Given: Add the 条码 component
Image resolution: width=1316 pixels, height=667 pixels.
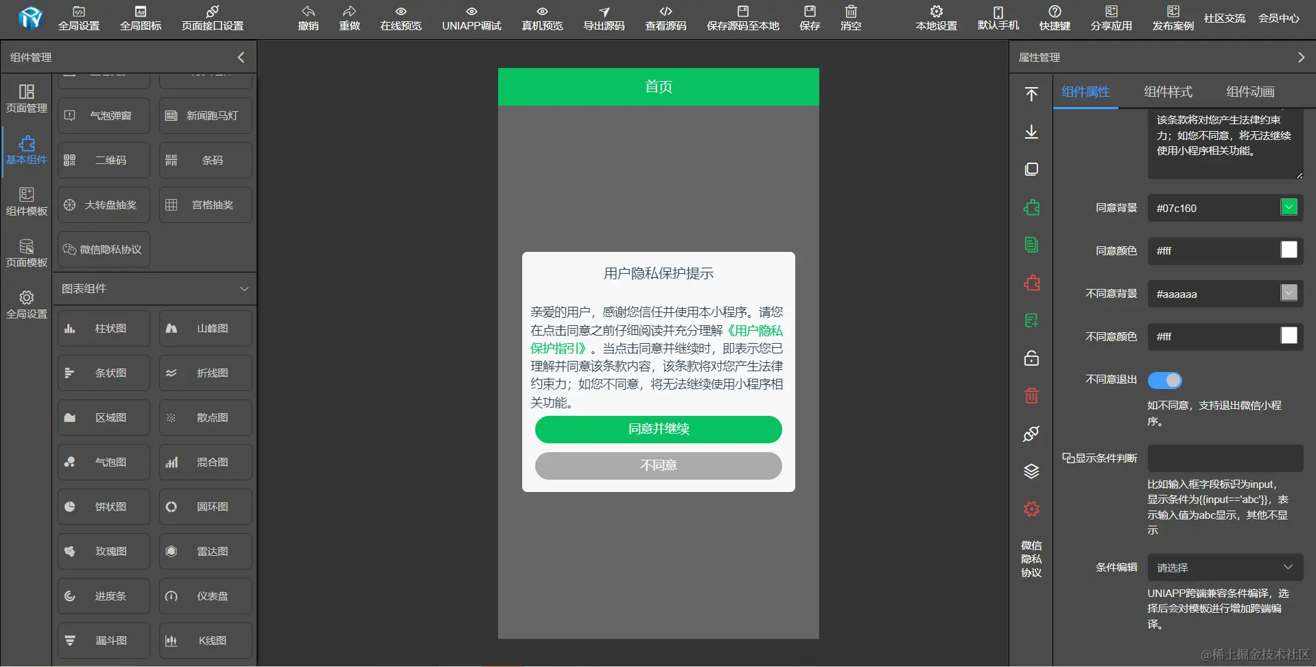Looking at the screenshot, I should (x=206, y=161).
